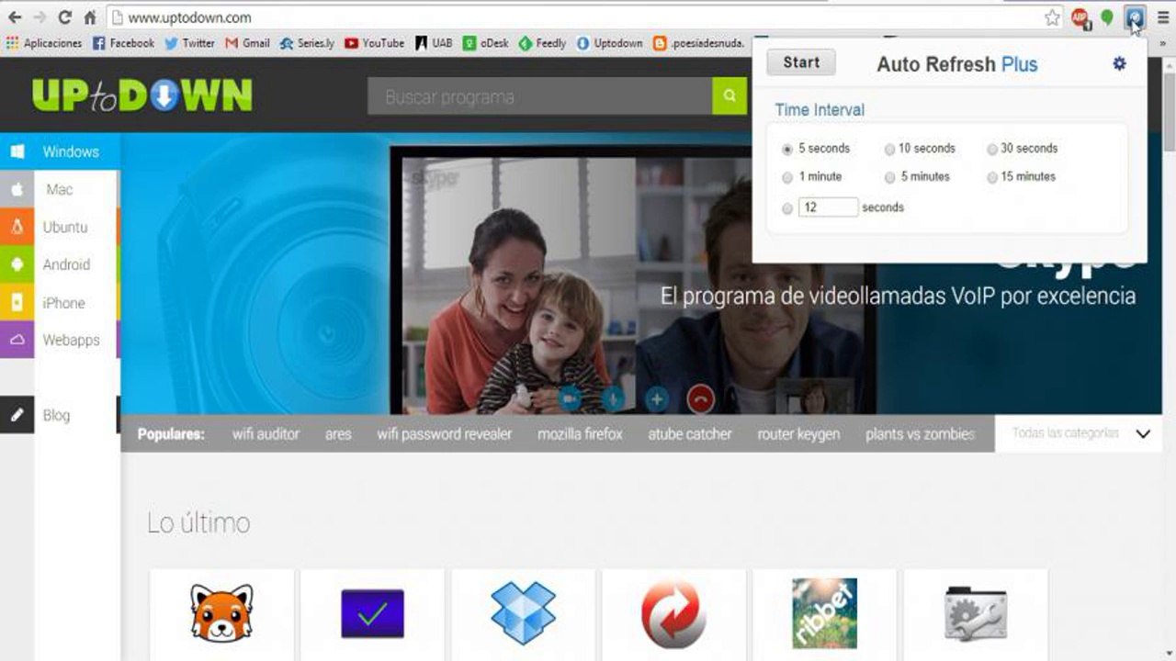Switch to the iPhone platform tab

pos(60,302)
